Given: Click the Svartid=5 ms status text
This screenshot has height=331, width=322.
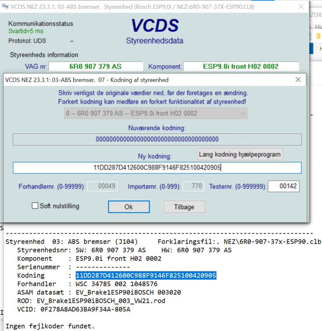Looking at the screenshot, I should click(26, 31).
